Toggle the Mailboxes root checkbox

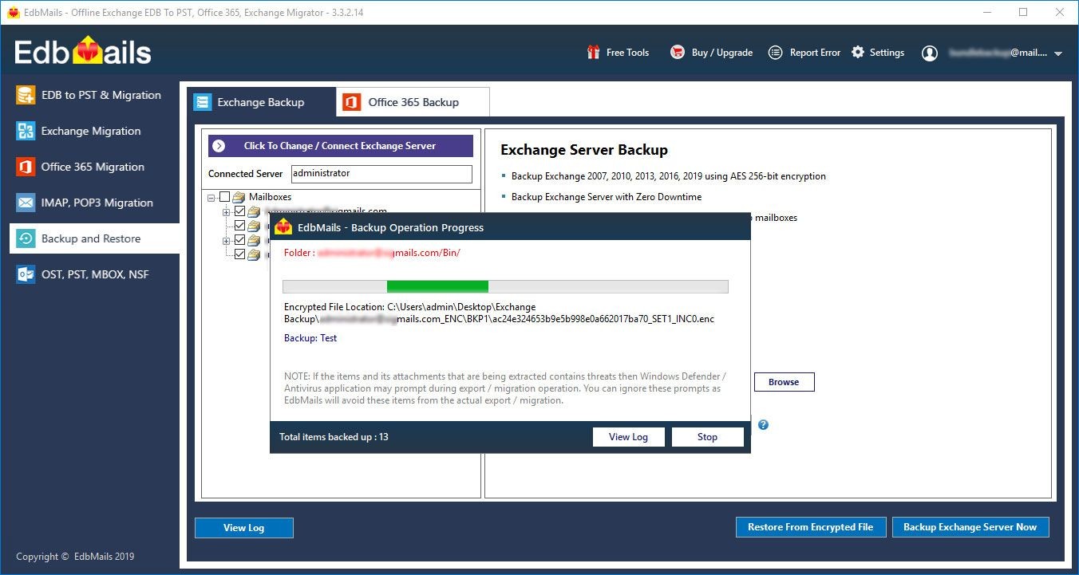coord(225,197)
